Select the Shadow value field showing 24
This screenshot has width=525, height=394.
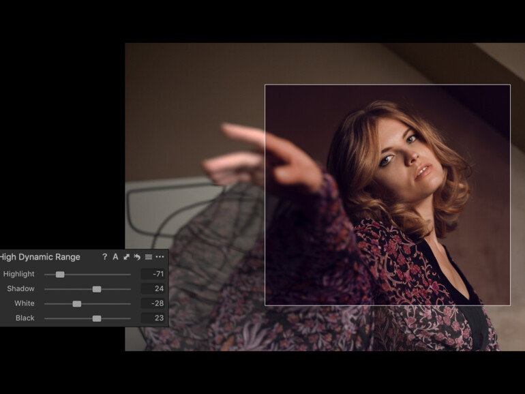coord(153,288)
